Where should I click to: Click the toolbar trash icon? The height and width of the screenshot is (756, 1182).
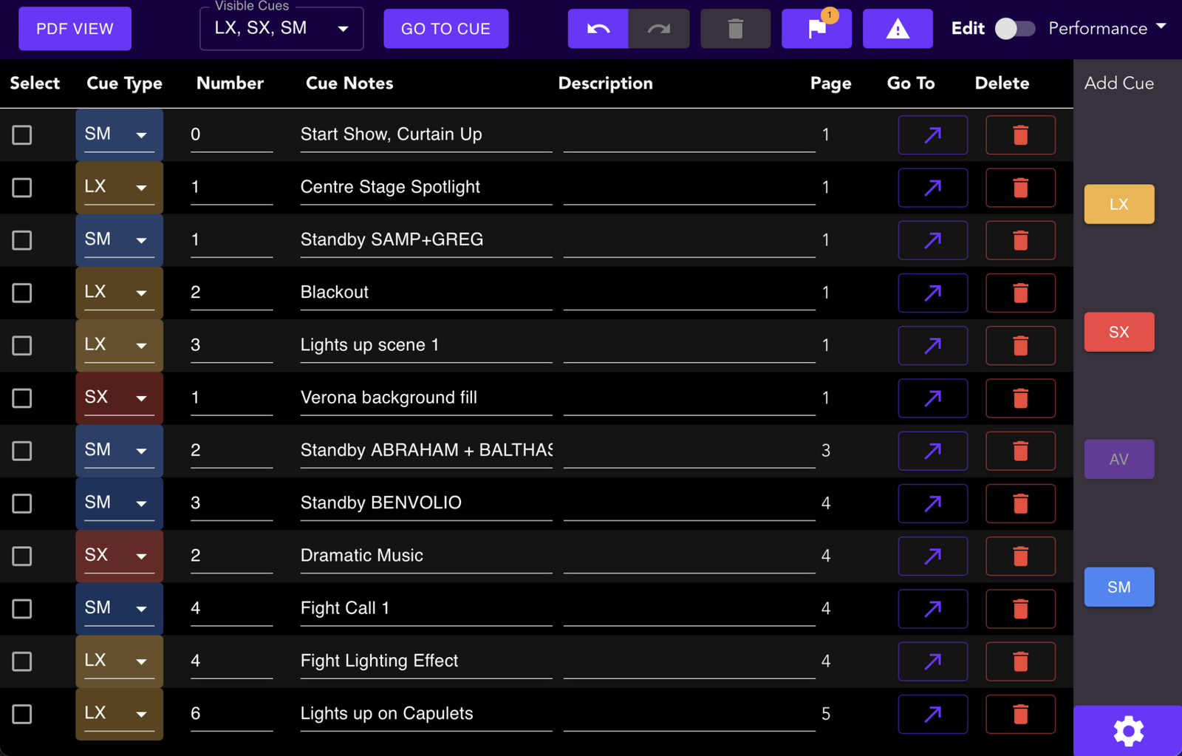pyautogui.click(x=735, y=29)
